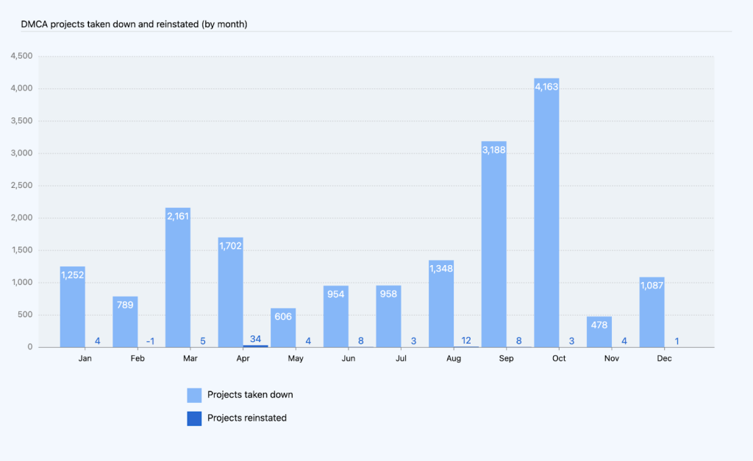The width and height of the screenshot is (753, 461).
Task: Toggle the Projects reinstated legend label
Action: (247, 418)
